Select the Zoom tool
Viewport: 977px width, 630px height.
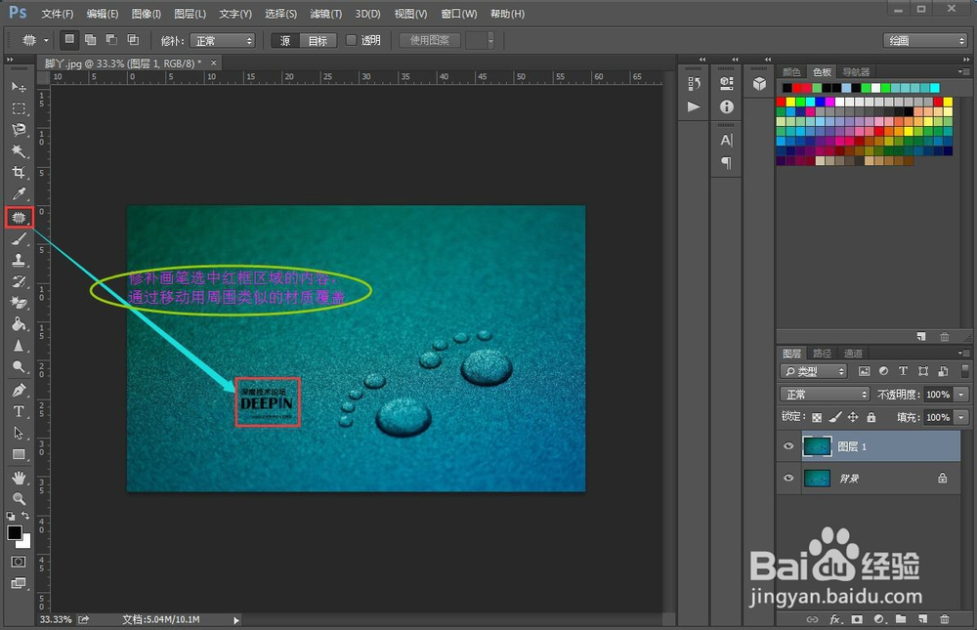19,499
